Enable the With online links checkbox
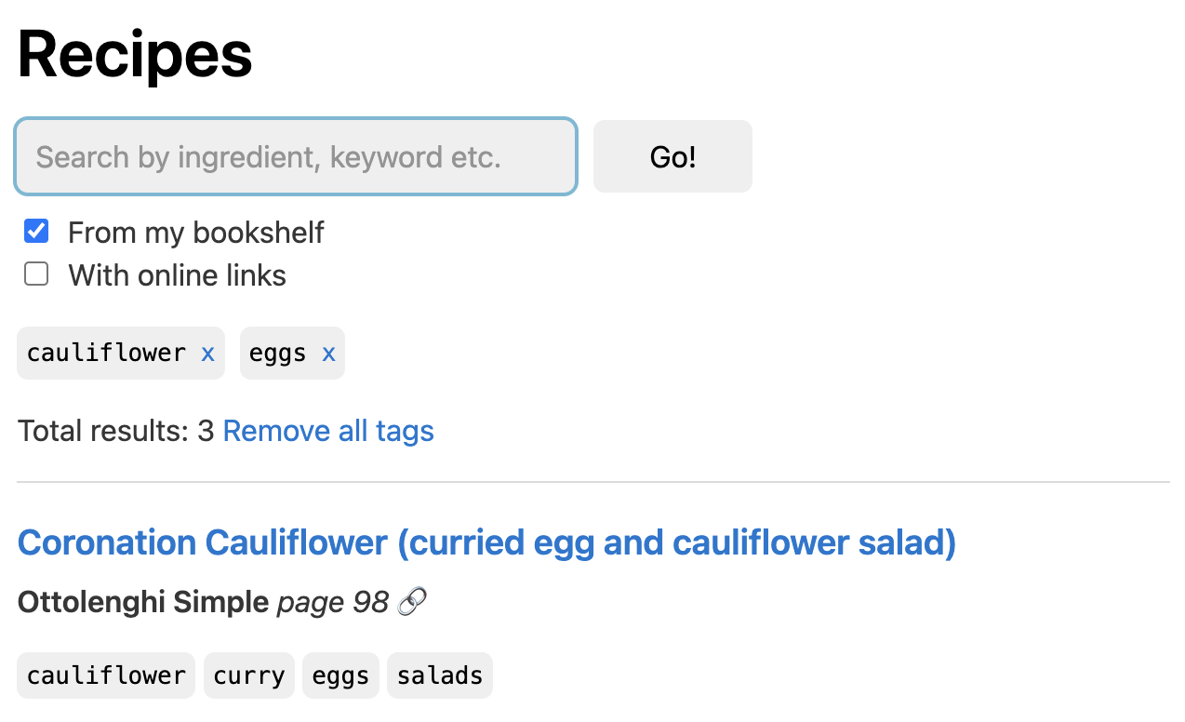The width and height of the screenshot is (1185, 722). (35, 274)
